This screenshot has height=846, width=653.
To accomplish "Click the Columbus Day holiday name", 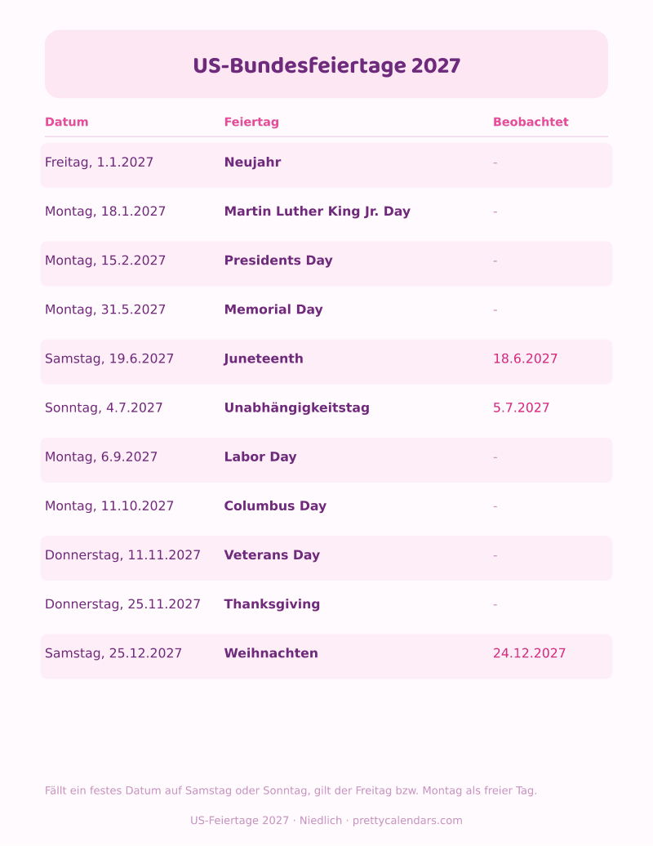I will pos(275,505).
